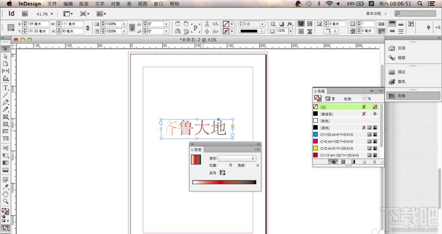Open Spotlight search in the menu bar
Screen dimensions: 442x234
pos(420,4)
